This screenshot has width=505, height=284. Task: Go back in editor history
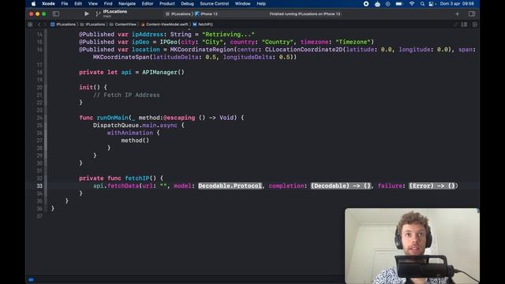point(39,24)
